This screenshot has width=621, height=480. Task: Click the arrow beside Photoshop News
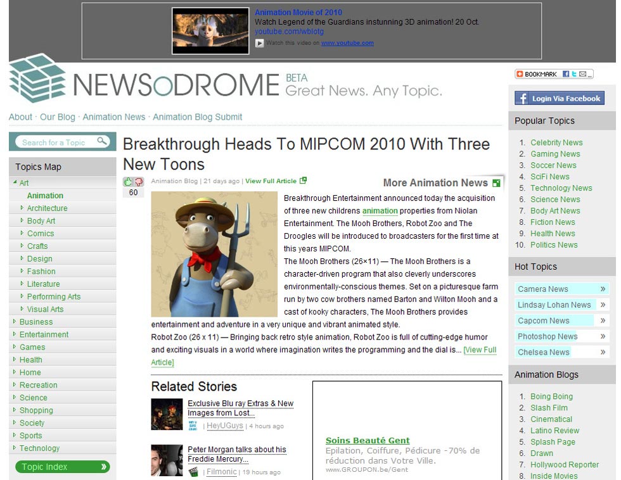click(603, 336)
